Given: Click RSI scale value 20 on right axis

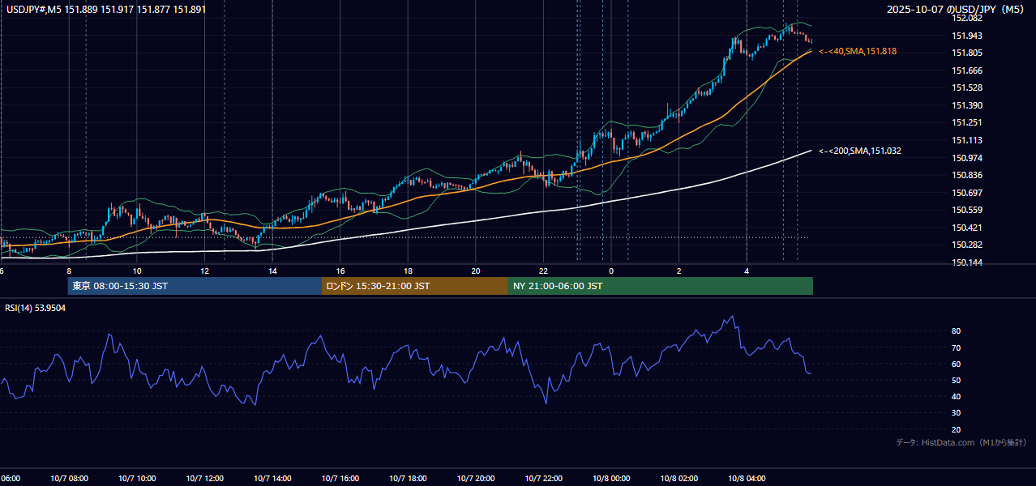Looking at the screenshot, I should coord(957,430).
